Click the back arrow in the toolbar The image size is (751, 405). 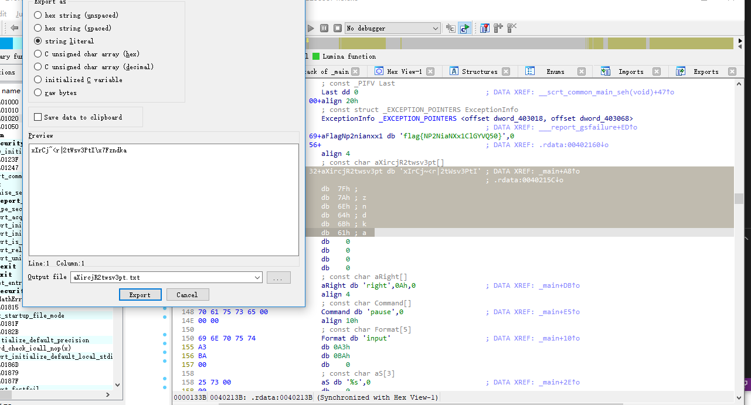15,28
